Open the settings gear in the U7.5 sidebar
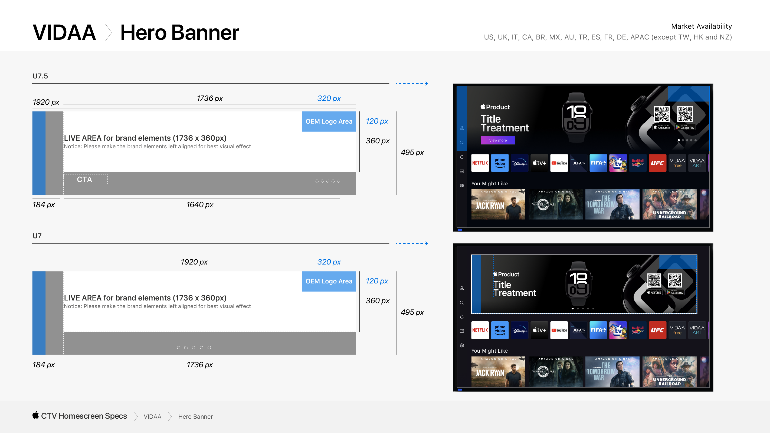The height and width of the screenshot is (433, 770). pyautogui.click(x=462, y=186)
